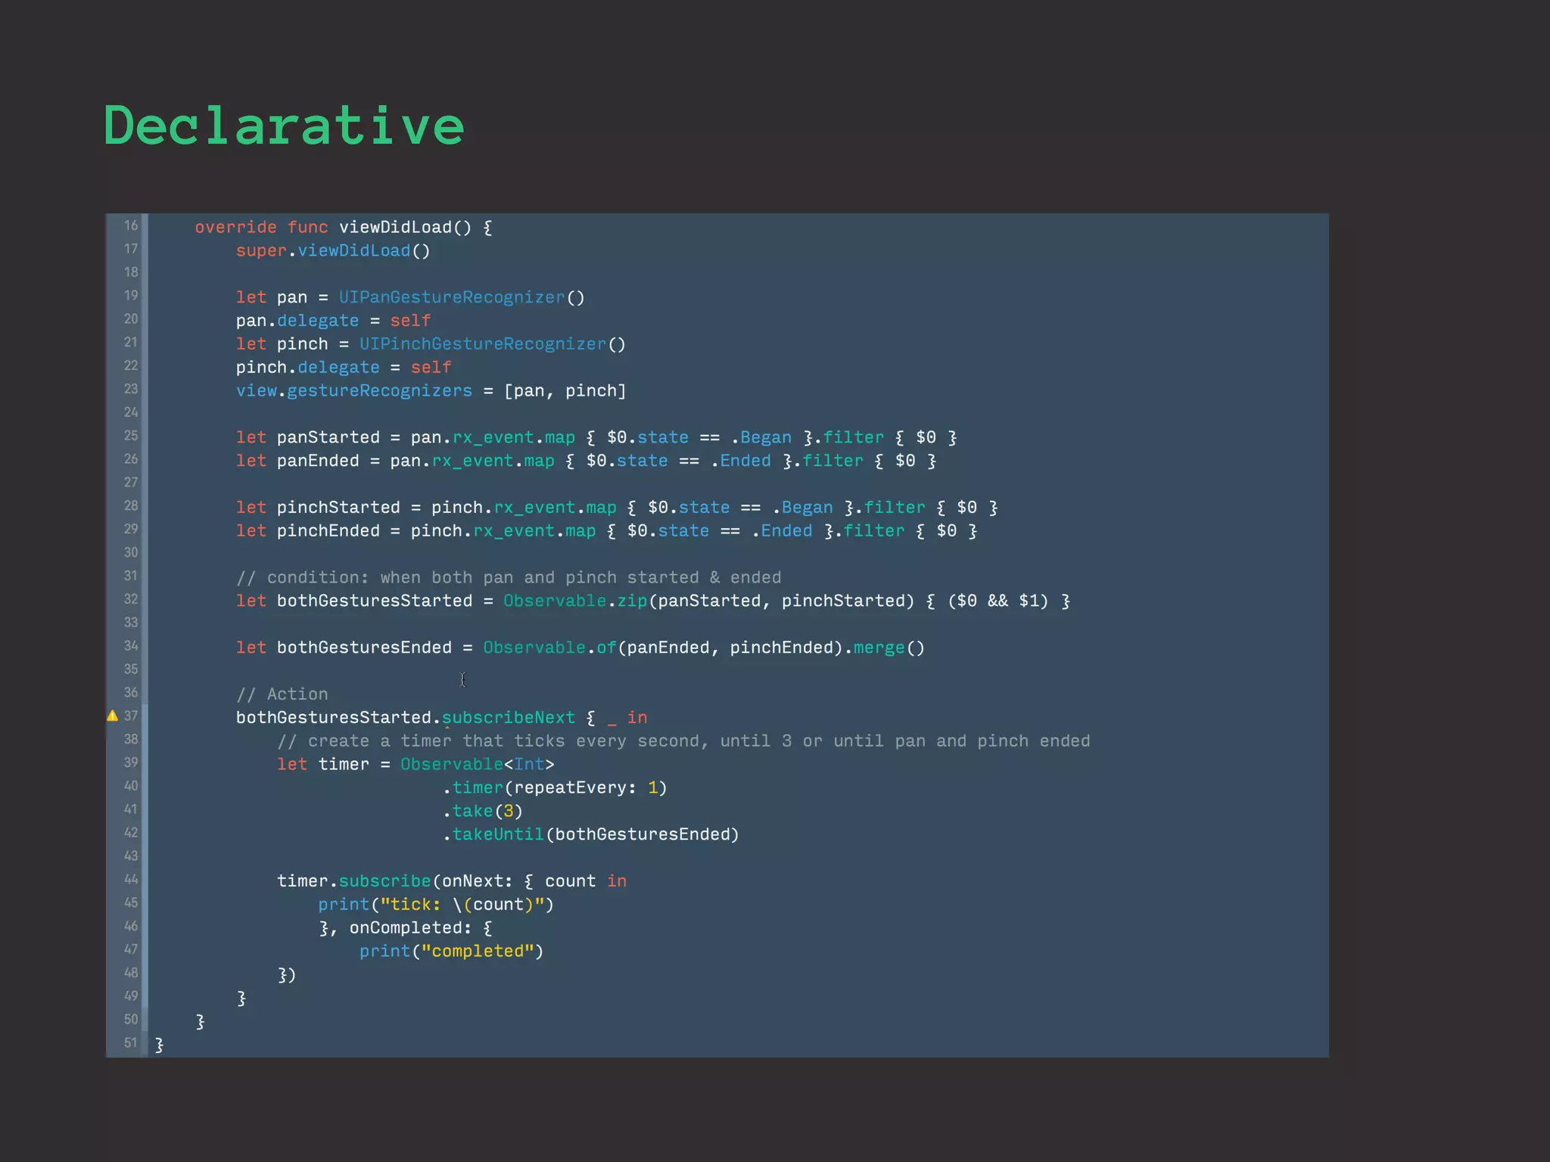This screenshot has width=1550, height=1162.
Task: Click the viewDidLoad function name on line 16
Action: [394, 227]
